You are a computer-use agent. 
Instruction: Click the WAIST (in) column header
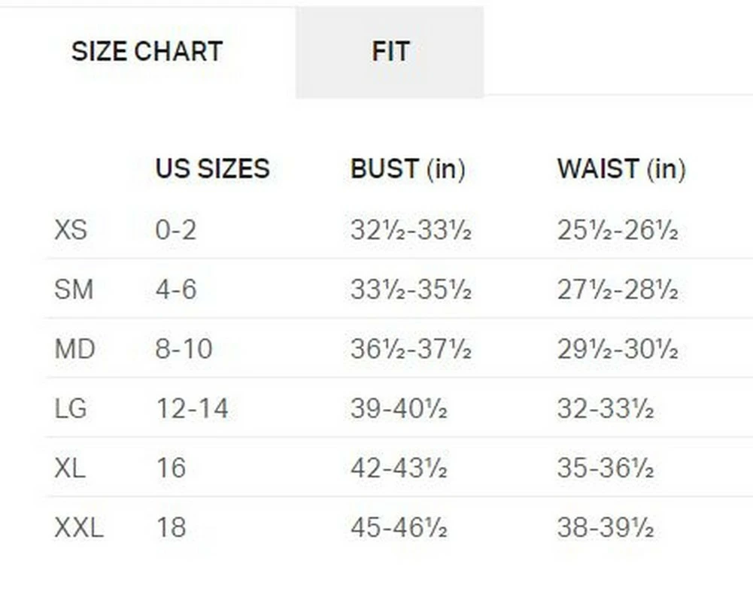[x=621, y=169]
